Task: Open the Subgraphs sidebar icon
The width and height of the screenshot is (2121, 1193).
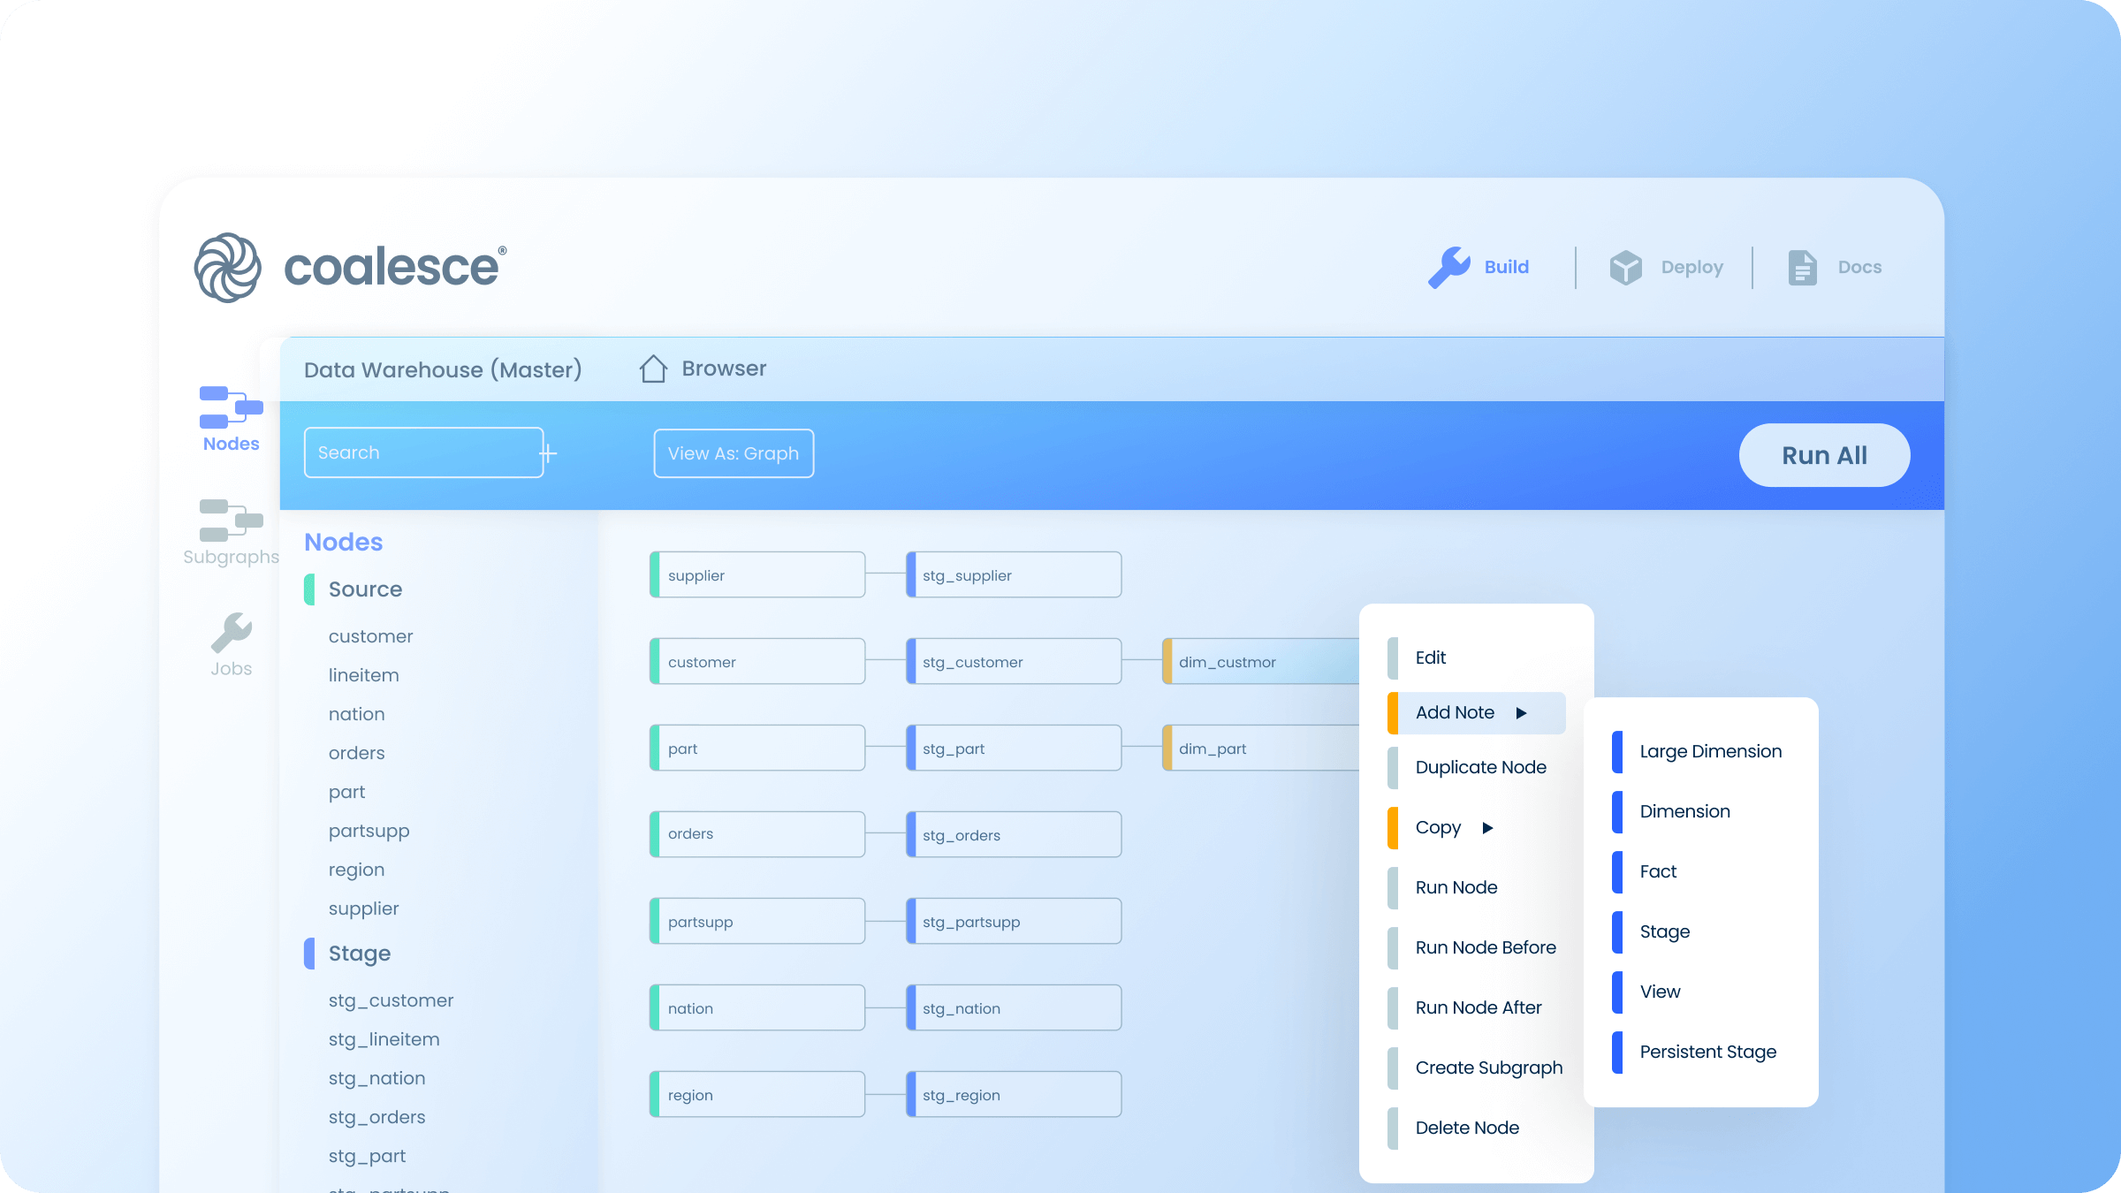Action: [x=231, y=521]
